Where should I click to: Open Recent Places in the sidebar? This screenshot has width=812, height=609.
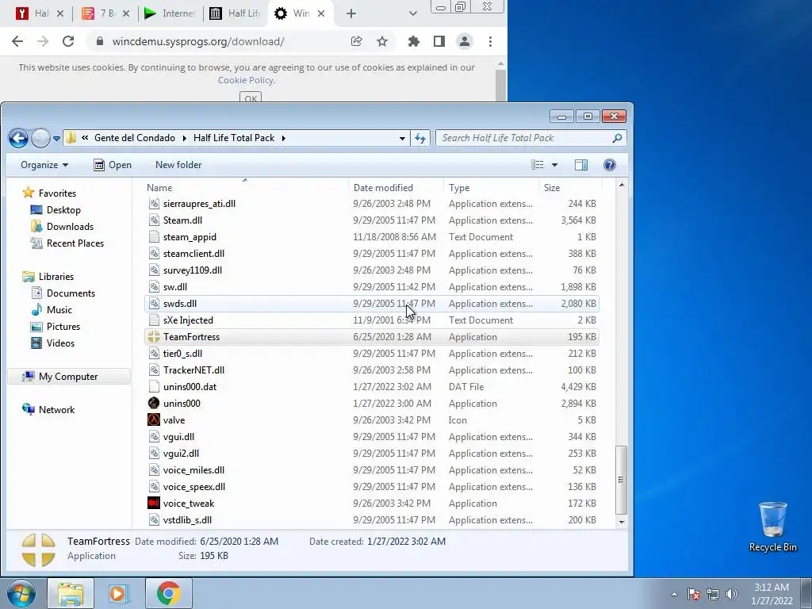click(75, 243)
